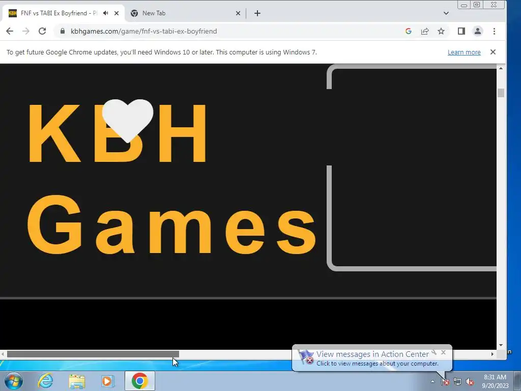Open the Windows Start menu
This screenshot has height=391, width=521.
click(x=13, y=381)
